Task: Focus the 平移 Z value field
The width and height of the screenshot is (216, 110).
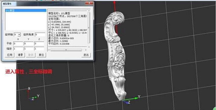Action: (x=39, y=44)
